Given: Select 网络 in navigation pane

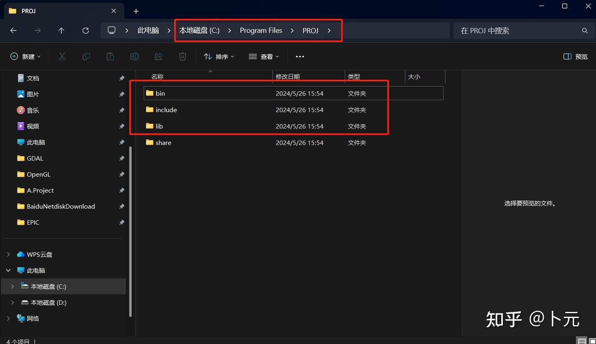Looking at the screenshot, I should [33, 318].
